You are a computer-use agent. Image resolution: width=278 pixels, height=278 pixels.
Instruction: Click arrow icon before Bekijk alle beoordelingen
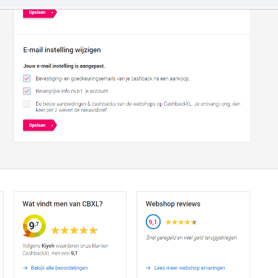pyautogui.click(x=25, y=268)
